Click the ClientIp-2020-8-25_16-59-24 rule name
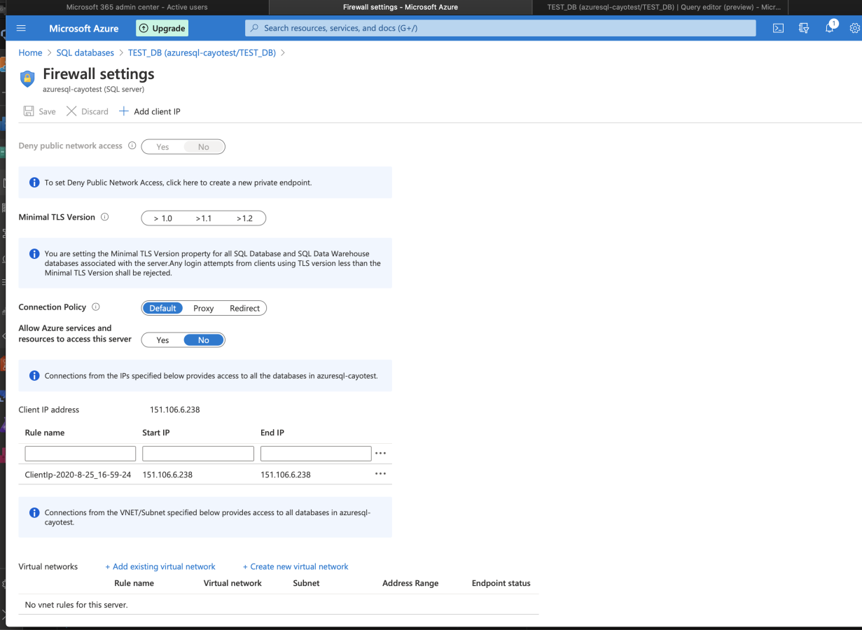Screen dimensions: 862x630 pyautogui.click(x=78, y=475)
